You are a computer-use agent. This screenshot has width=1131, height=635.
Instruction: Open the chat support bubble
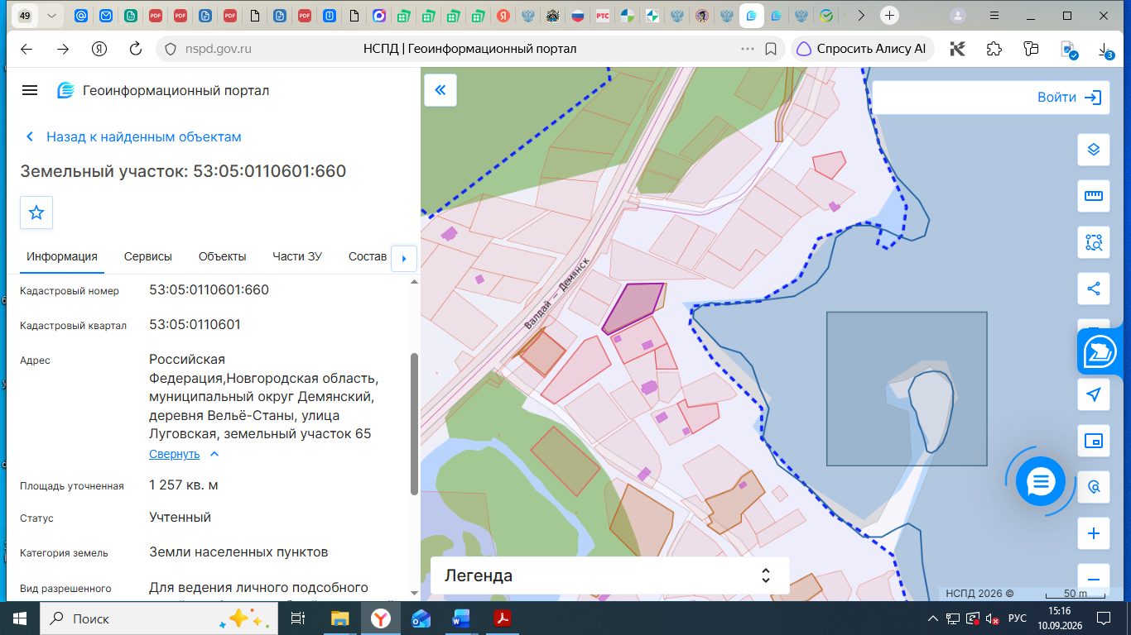pyautogui.click(x=1040, y=481)
